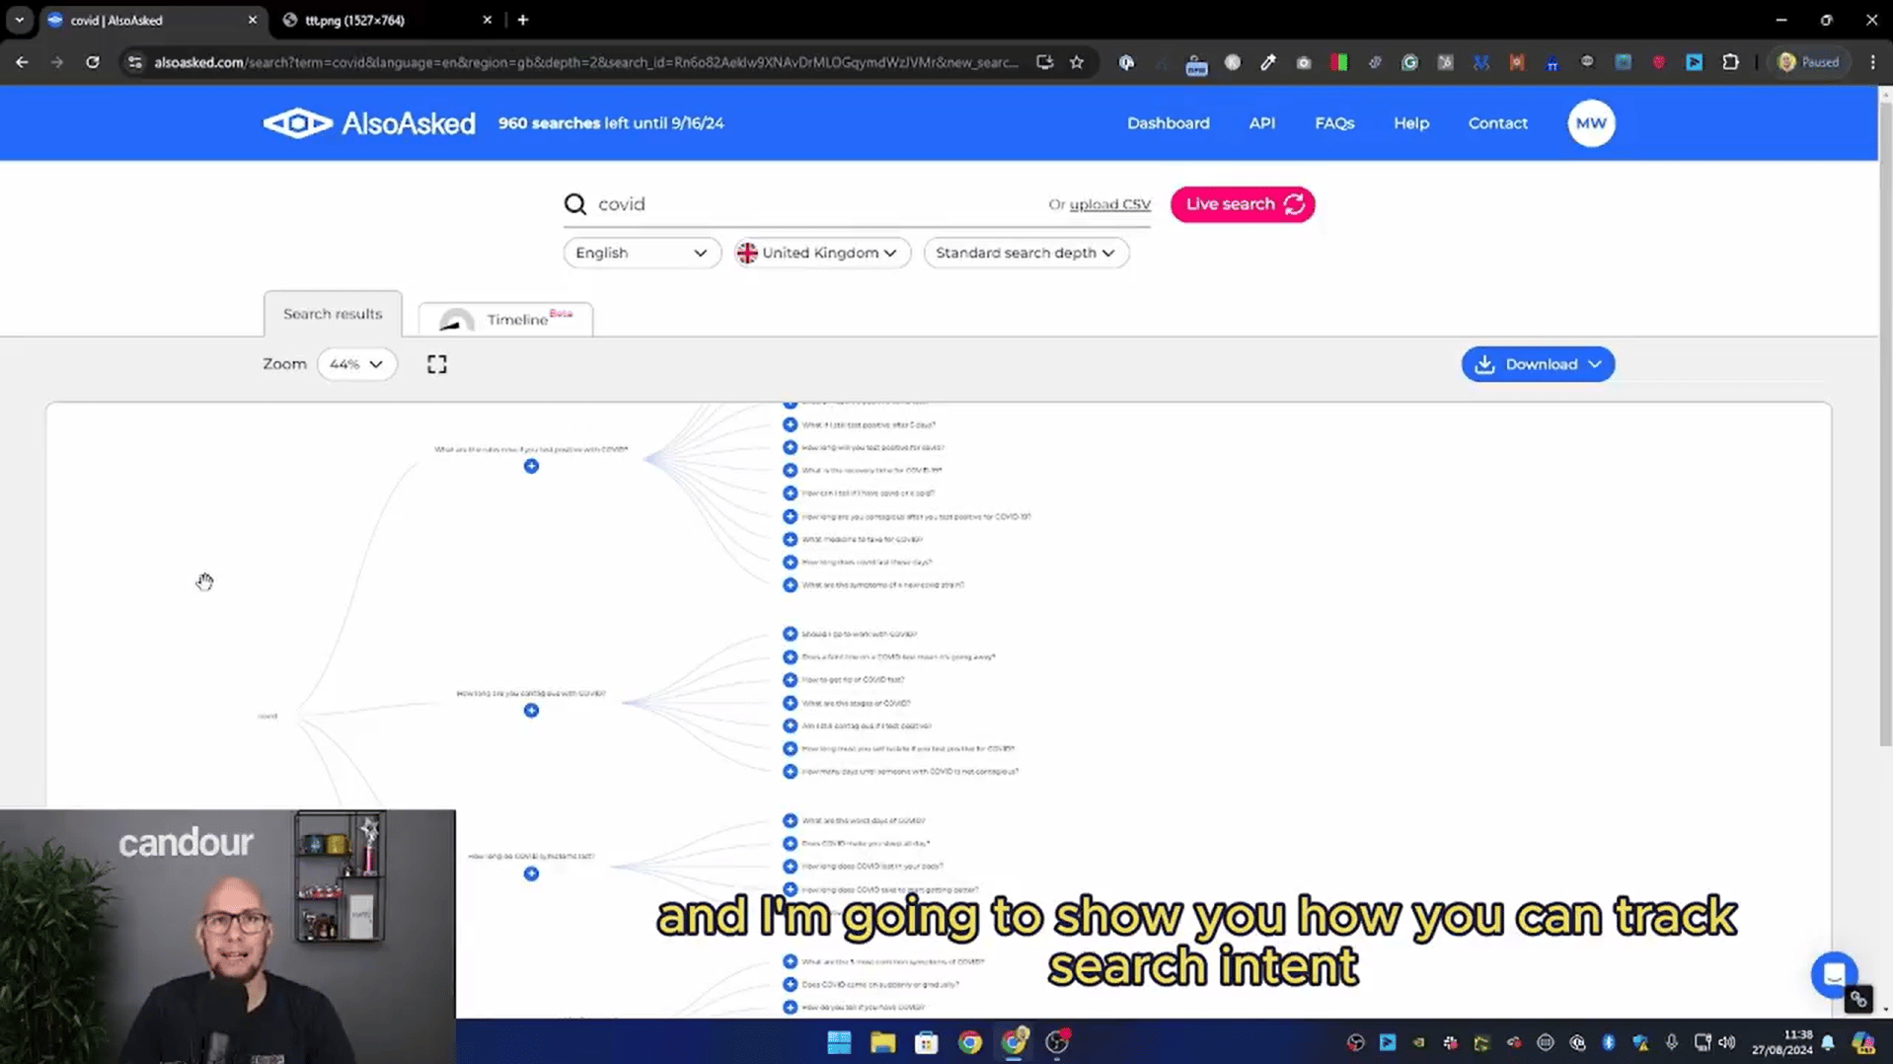1893x1064 pixels.
Task: Open the Dashboard nav item
Action: [x=1168, y=123]
